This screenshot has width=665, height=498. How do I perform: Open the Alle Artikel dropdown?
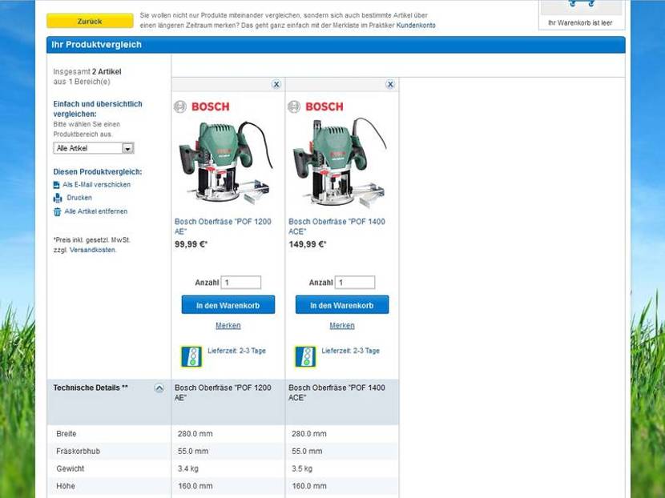pyautogui.click(x=94, y=148)
